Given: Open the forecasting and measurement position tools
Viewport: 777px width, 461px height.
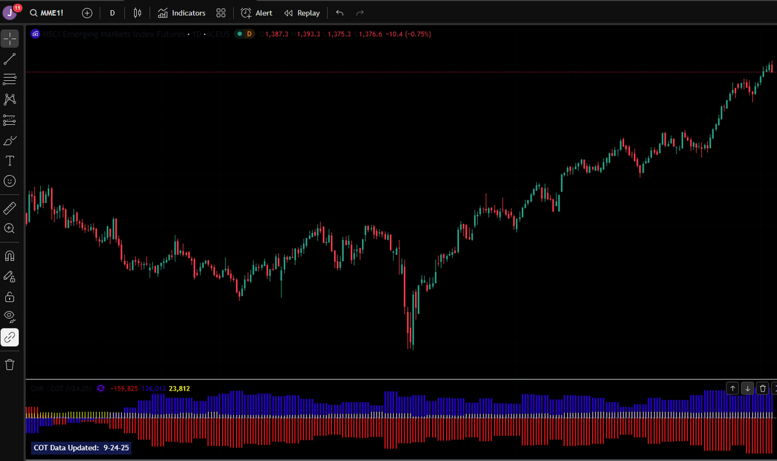Looking at the screenshot, I should [x=10, y=120].
